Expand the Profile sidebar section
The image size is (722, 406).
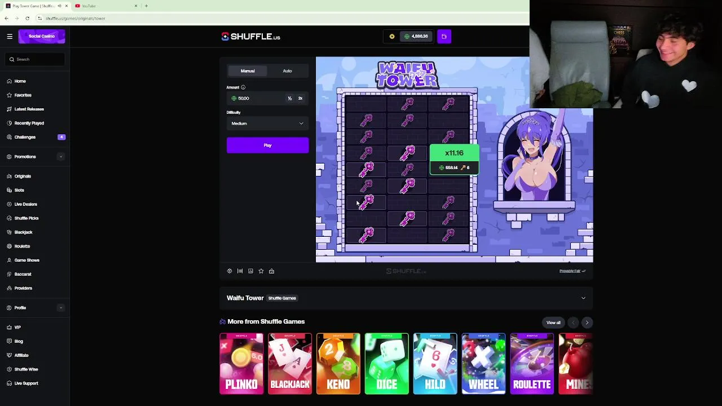point(61,308)
